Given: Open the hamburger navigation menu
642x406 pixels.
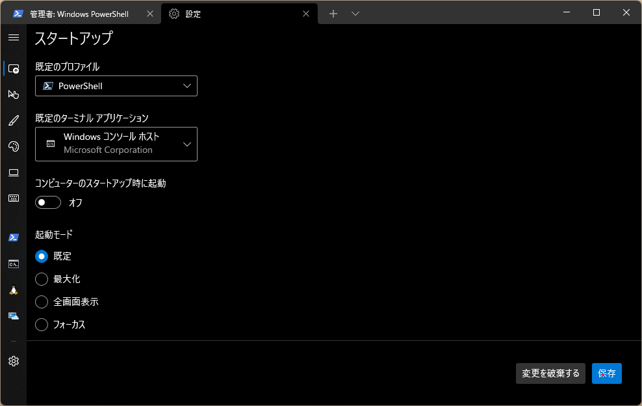Looking at the screenshot, I should (13, 38).
